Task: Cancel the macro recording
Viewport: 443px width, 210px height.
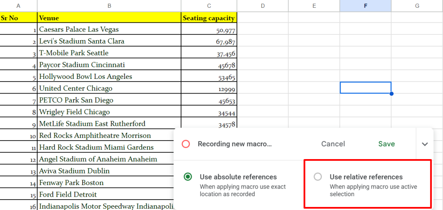Action: coord(333,144)
